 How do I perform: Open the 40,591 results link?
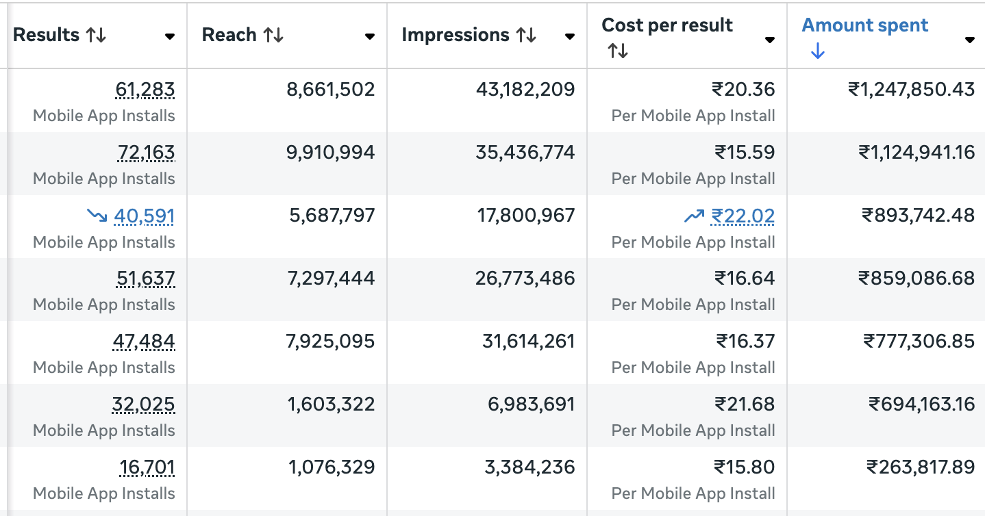pyautogui.click(x=145, y=216)
